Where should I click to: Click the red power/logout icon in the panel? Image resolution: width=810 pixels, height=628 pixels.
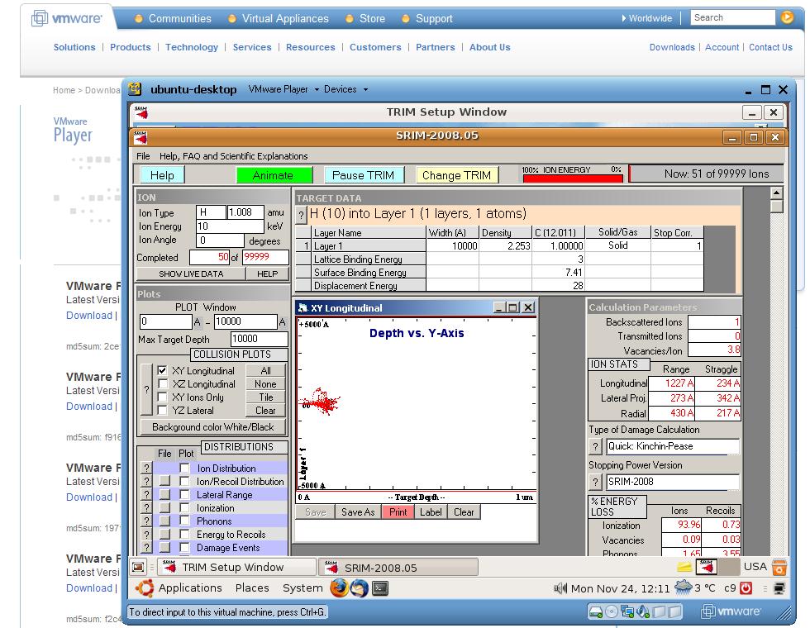pos(746,588)
